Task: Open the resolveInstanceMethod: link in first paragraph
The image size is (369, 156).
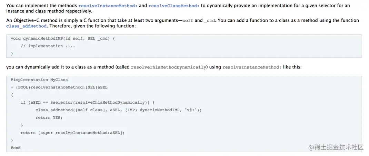Action: click(x=108, y=6)
